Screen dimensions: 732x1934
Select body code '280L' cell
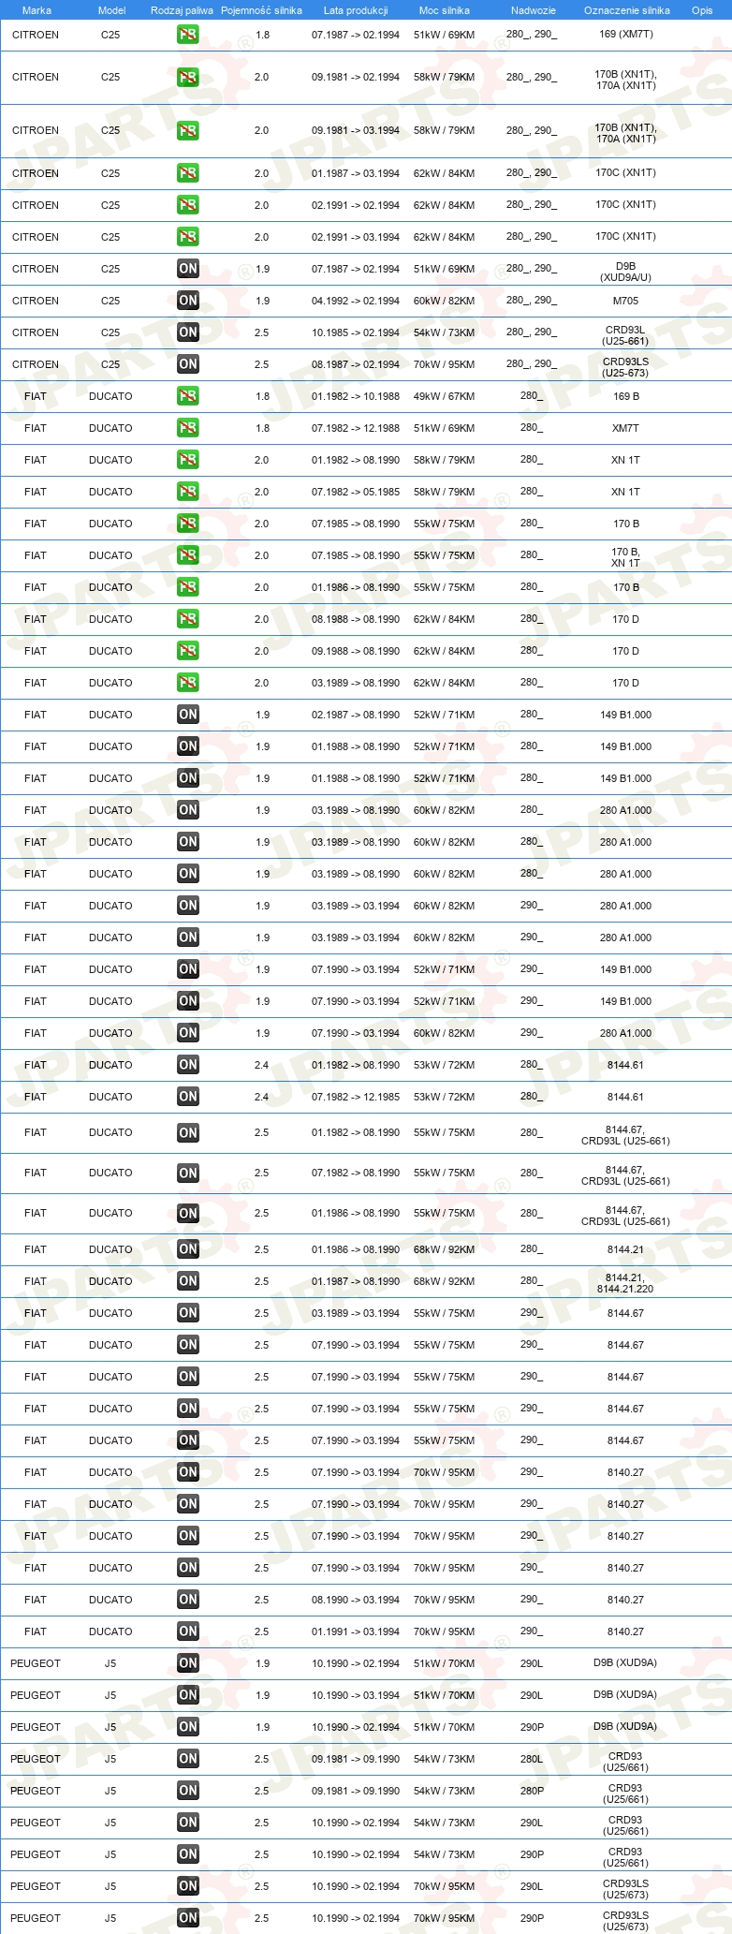(x=532, y=1759)
